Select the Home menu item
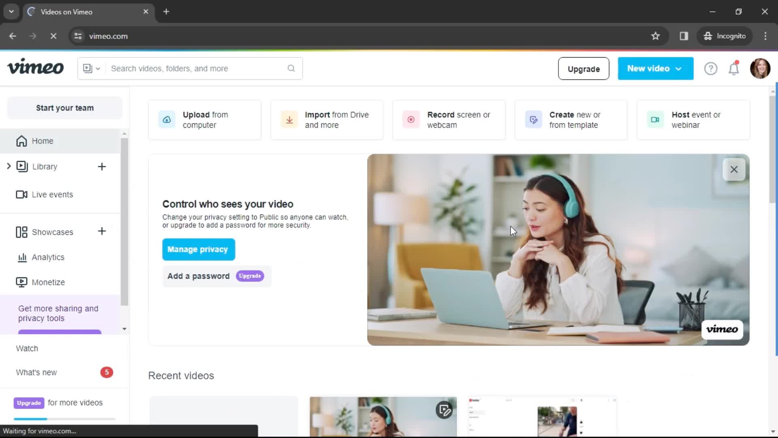The height and width of the screenshot is (438, 778). [x=42, y=141]
